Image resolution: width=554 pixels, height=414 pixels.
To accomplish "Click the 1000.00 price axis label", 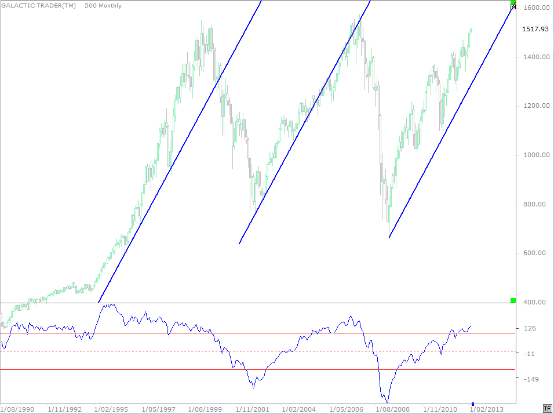I will point(536,155).
